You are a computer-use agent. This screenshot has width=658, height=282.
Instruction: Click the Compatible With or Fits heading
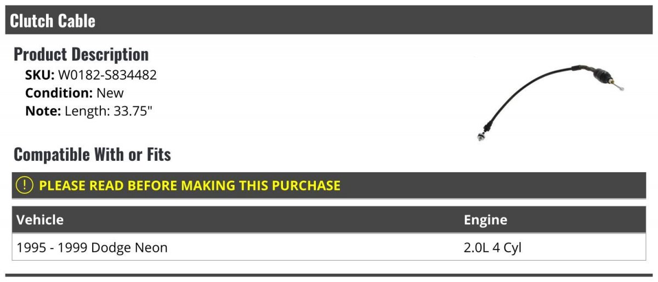tap(92, 155)
